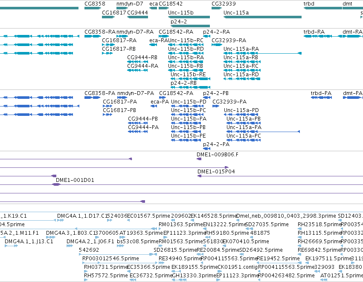Screen dimensions: 363x282
Task: Click the eca-PA protein label
Action: coord(160,102)
